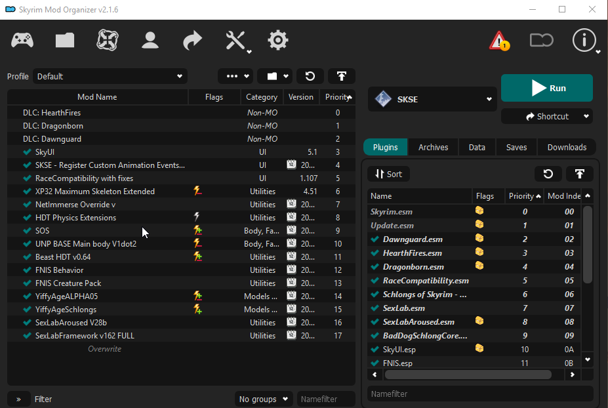Click the conflict flag icon of SOS
608x408 pixels.
point(198,230)
